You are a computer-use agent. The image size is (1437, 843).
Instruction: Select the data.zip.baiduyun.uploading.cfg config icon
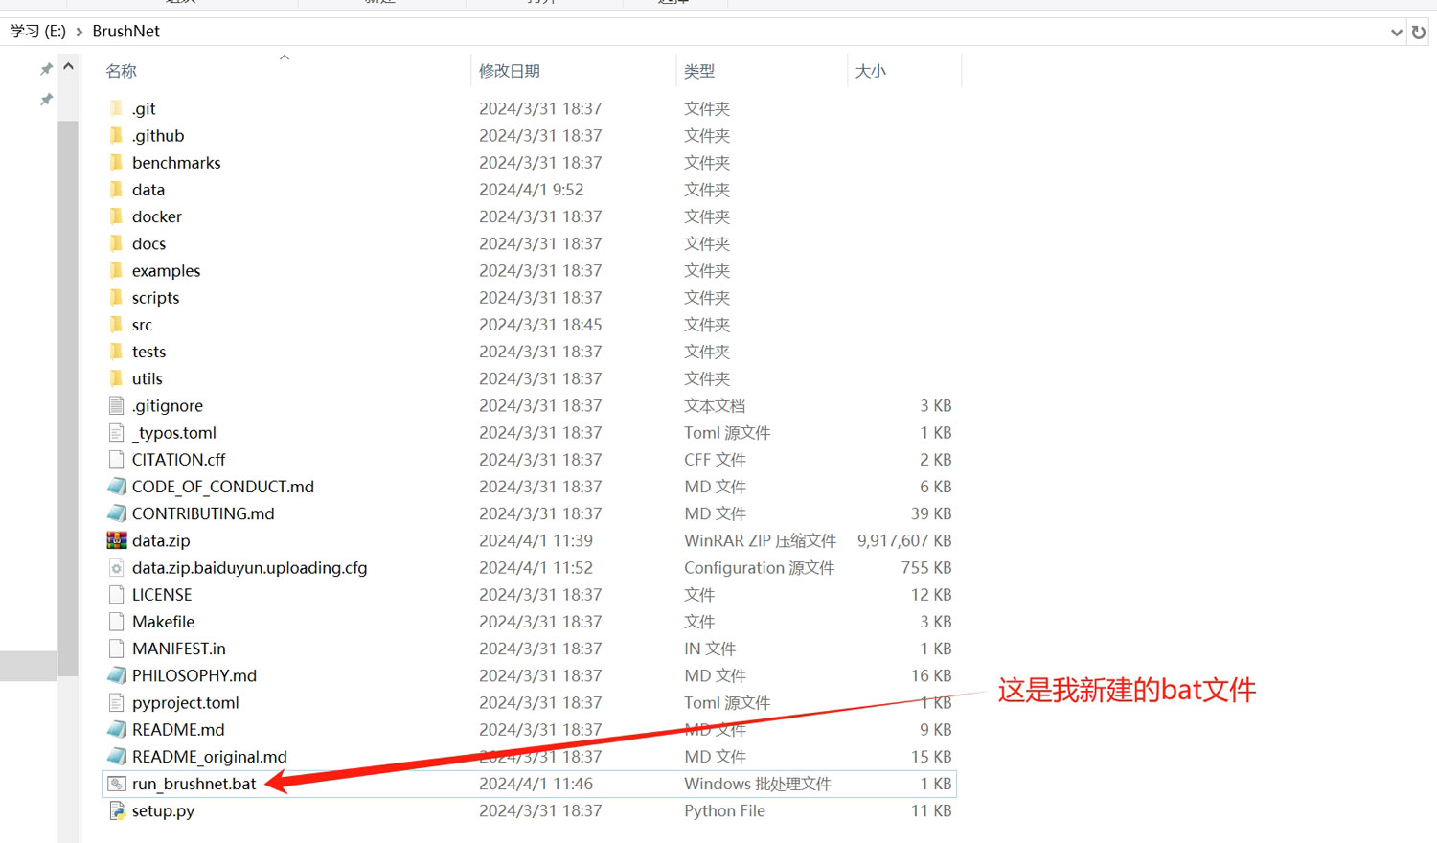116,567
